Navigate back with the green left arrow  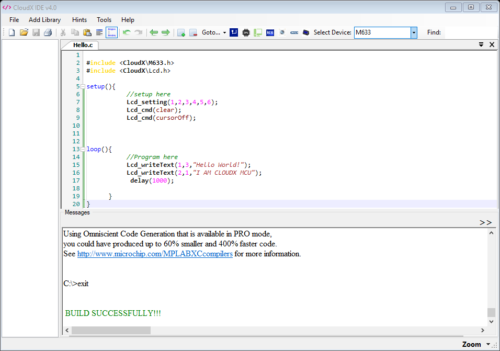click(154, 32)
